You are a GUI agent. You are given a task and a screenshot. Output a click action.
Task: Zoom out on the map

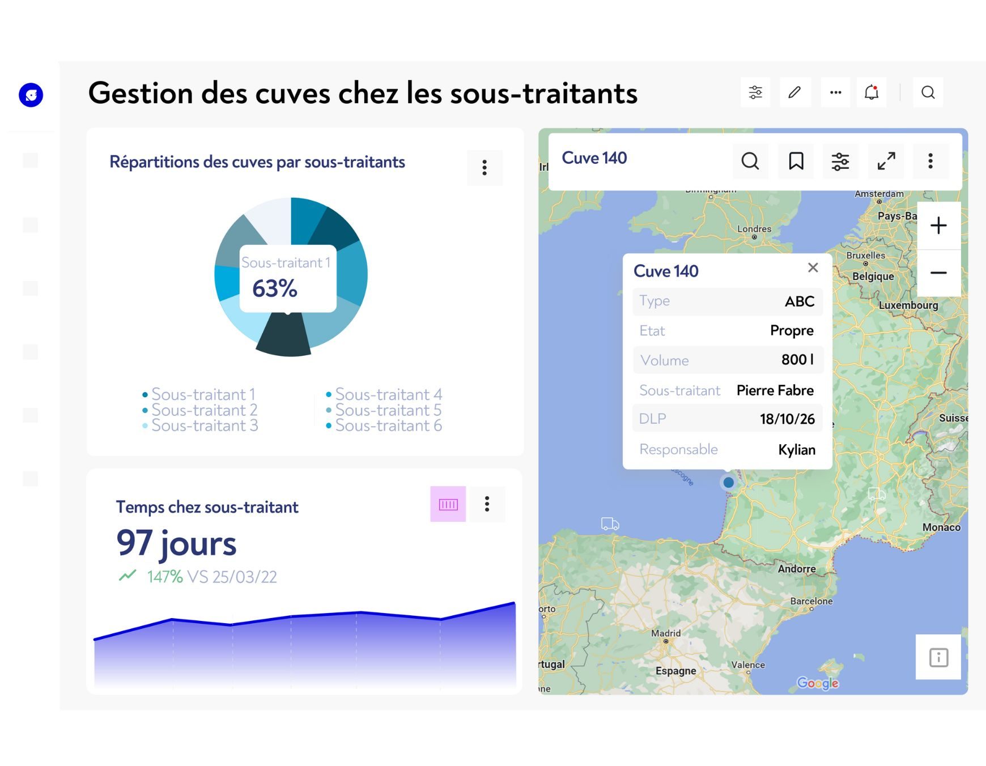pos(938,273)
